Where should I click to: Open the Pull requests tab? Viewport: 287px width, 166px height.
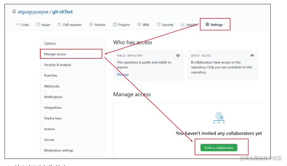(70, 24)
